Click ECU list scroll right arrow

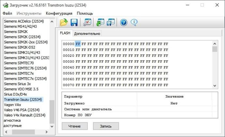[46, 132]
